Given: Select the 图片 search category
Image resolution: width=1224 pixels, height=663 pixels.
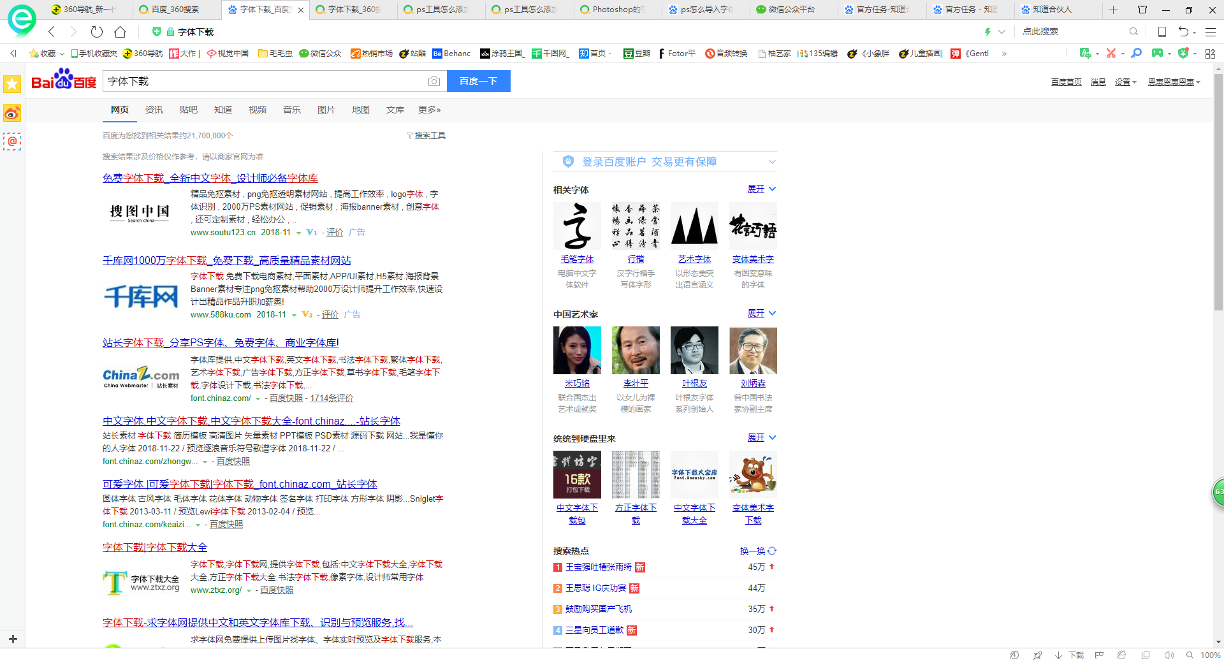Looking at the screenshot, I should (x=326, y=110).
